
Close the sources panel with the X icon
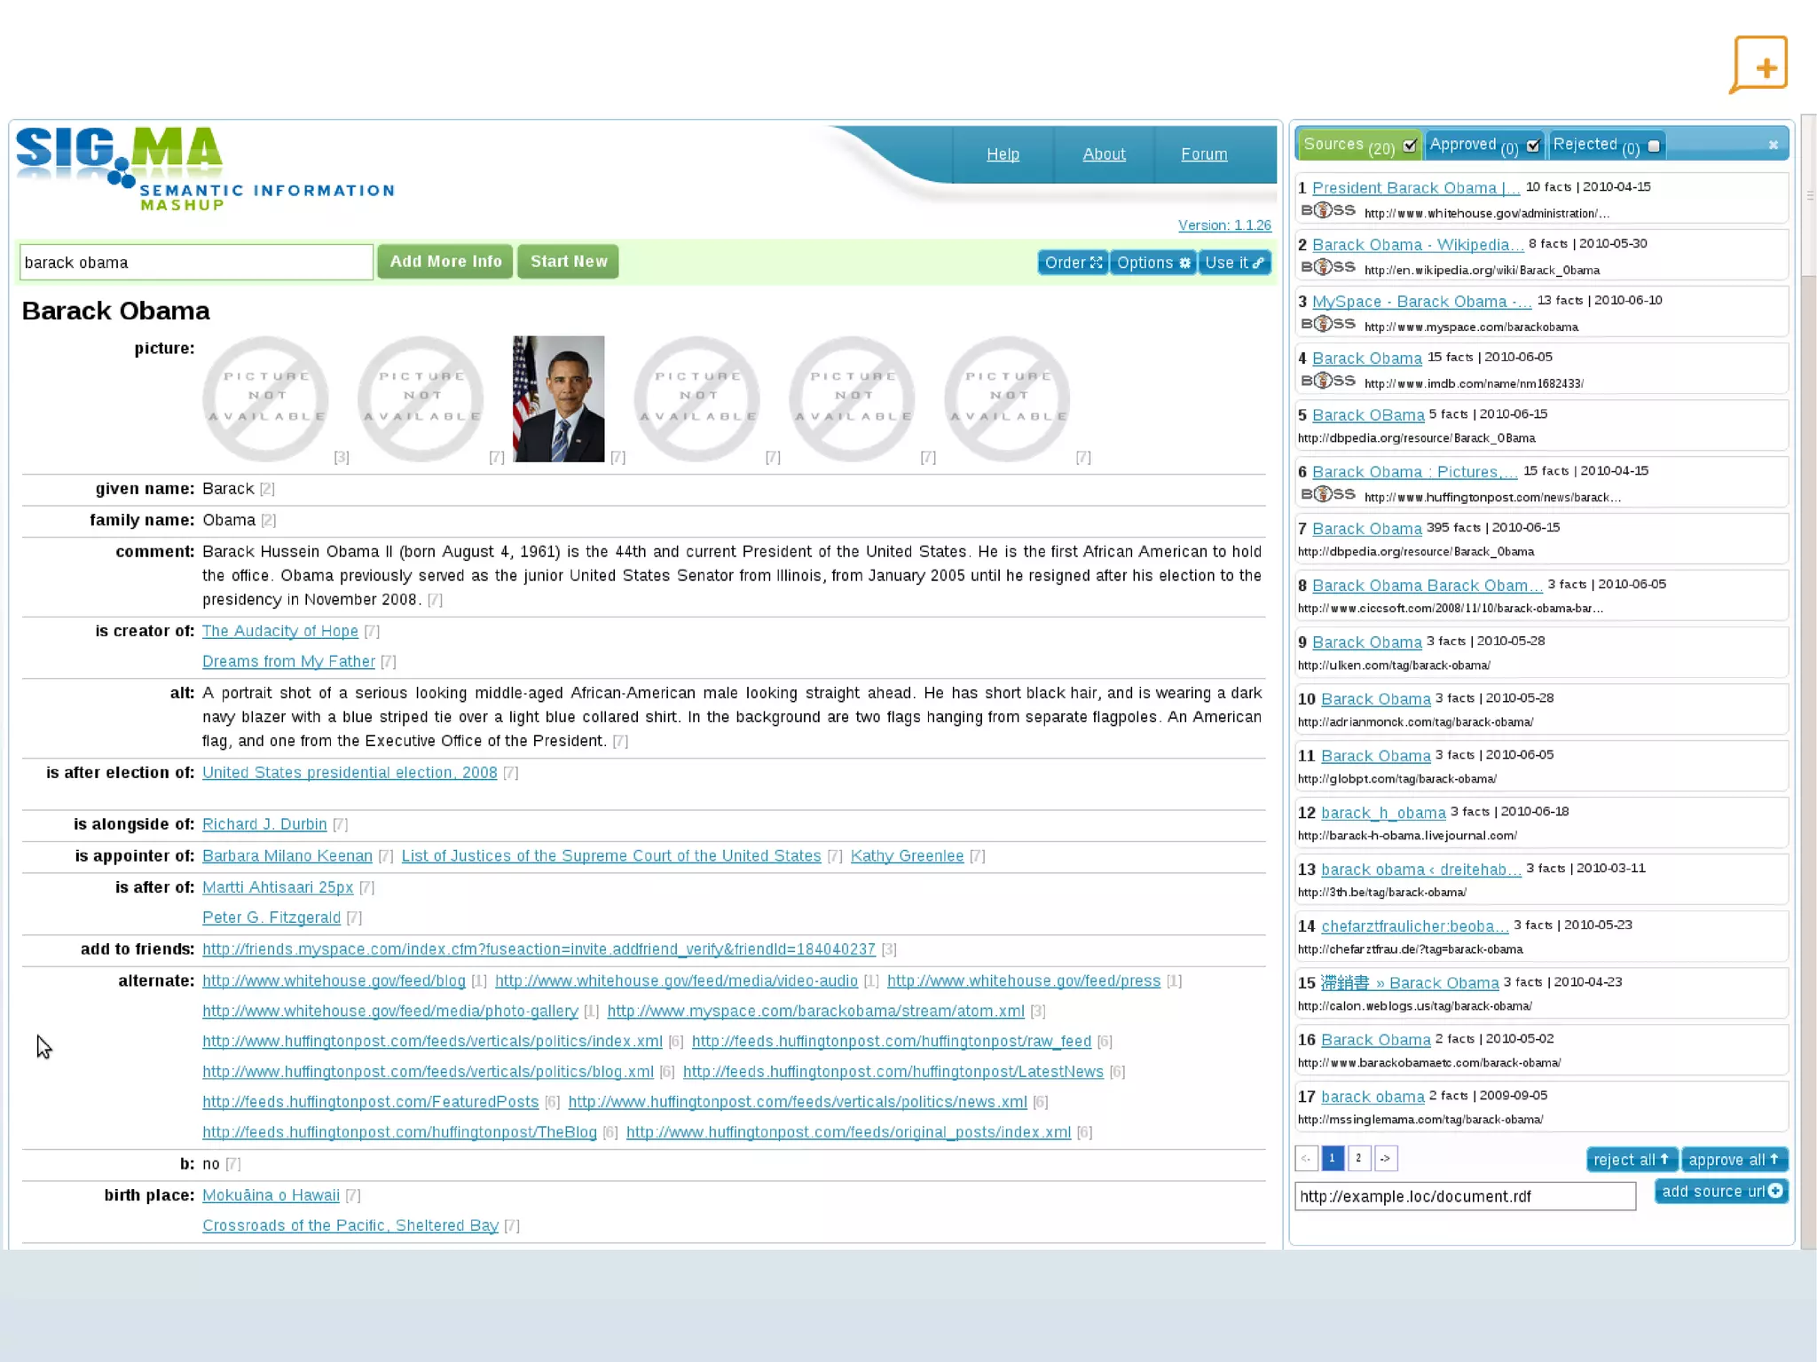(x=1773, y=145)
